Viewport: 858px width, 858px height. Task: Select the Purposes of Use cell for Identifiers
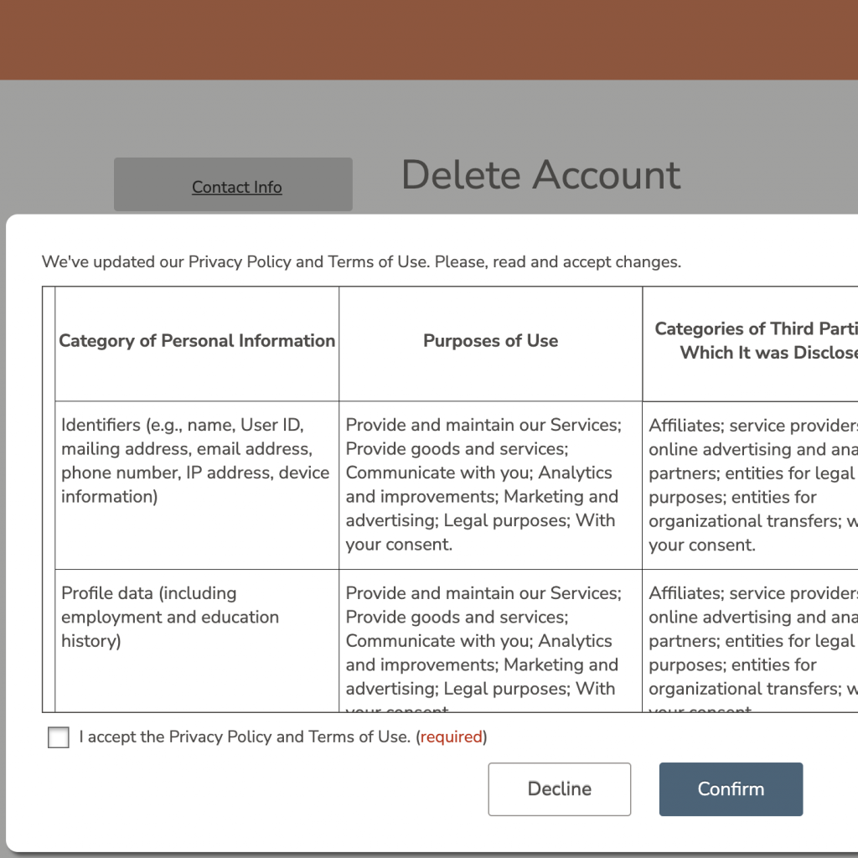tap(483, 484)
